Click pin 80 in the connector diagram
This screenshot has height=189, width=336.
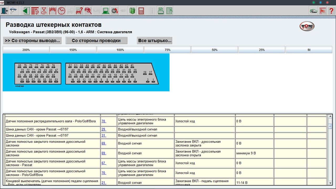click(20, 66)
